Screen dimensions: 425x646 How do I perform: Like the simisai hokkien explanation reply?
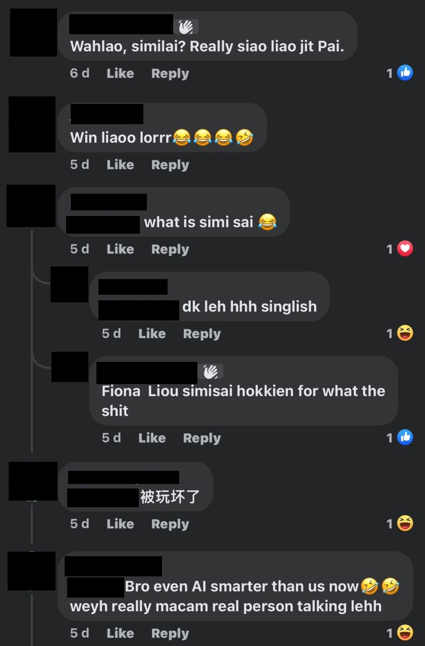pyautogui.click(x=152, y=438)
